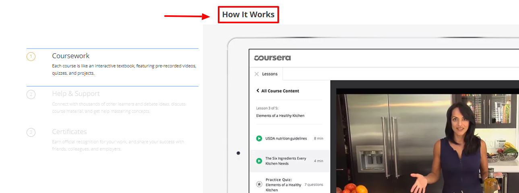The width and height of the screenshot is (519, 193).
Task: Open Practice Quiz: Elements of a Healthy Kitchen
Action: point(283,185)
